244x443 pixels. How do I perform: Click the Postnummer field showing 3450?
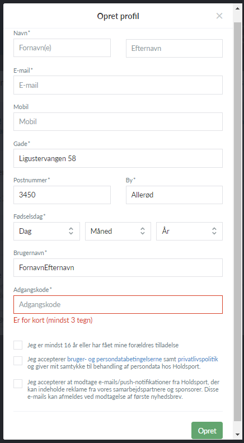[62, 195]
